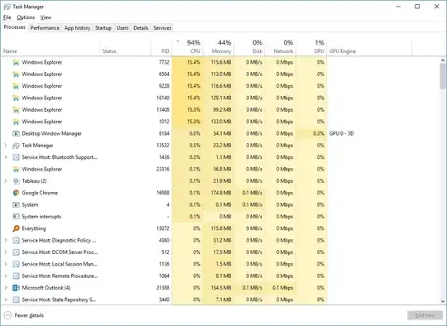Sort by the CPU column header

click(188, 47)
